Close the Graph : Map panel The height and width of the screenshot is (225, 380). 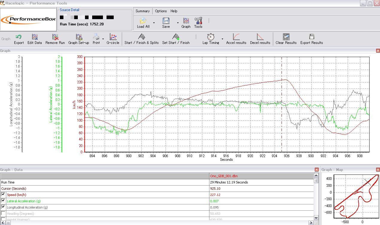[378, 170]
